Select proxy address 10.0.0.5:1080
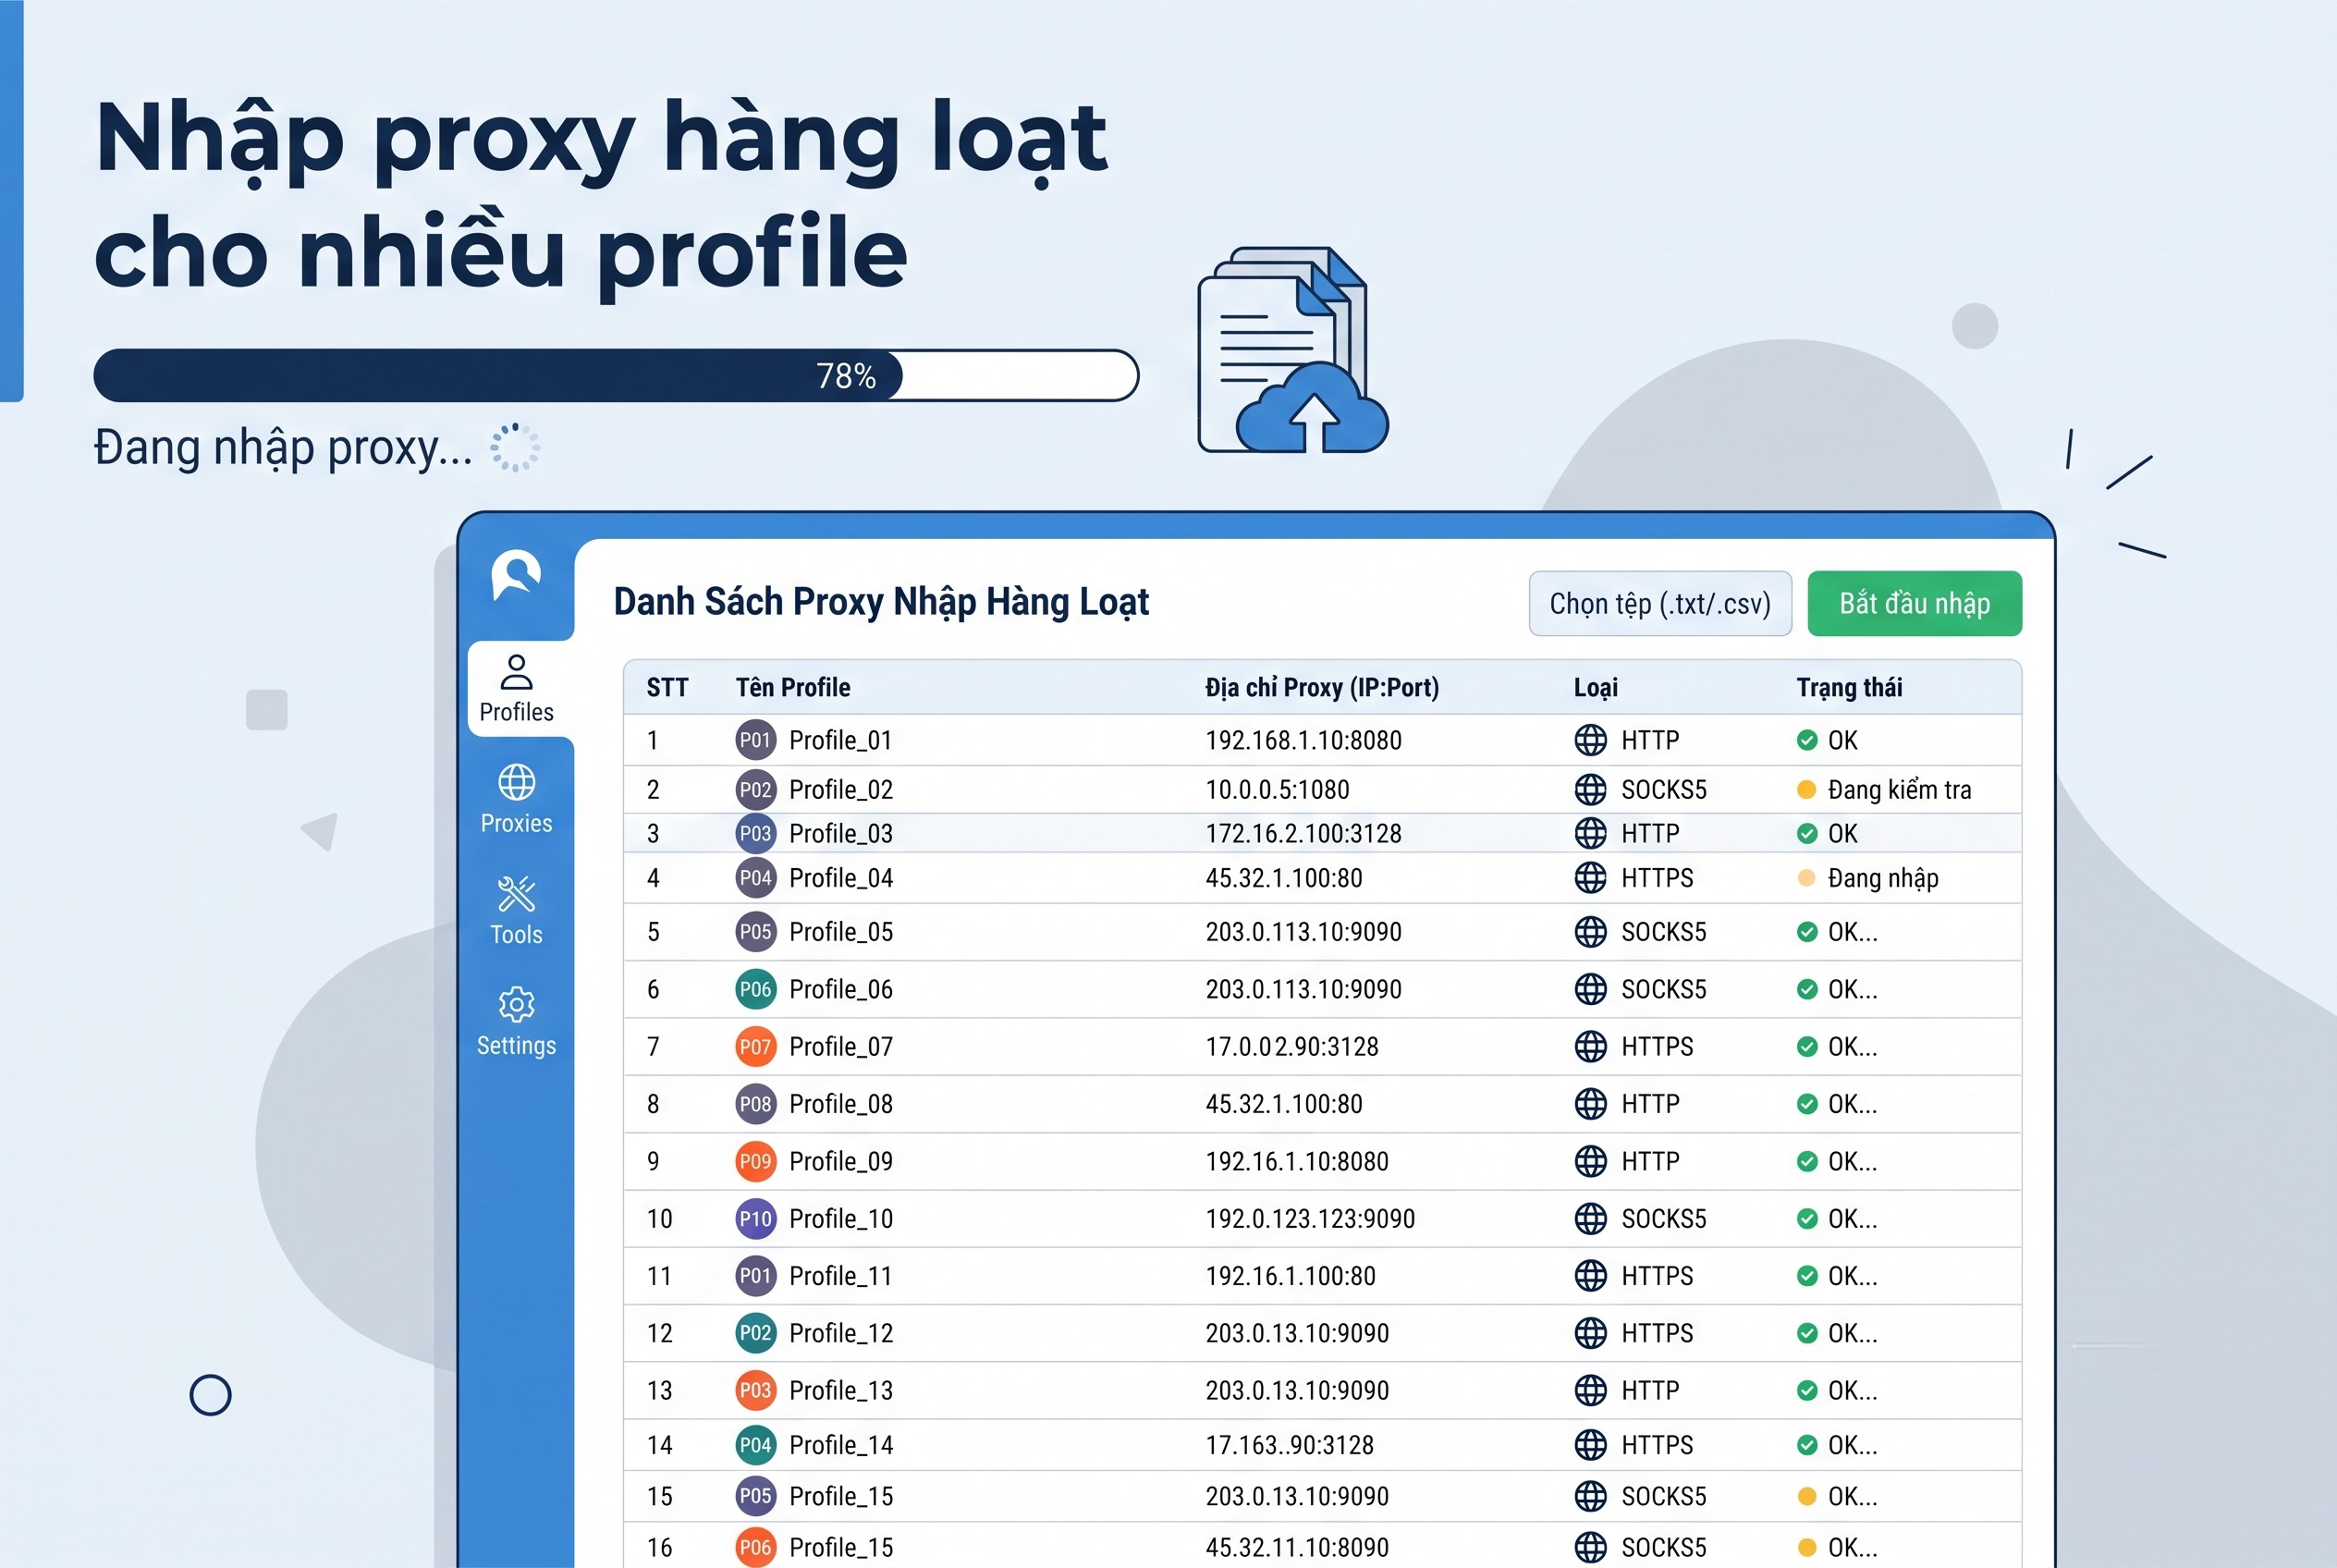2337x1568 pixels. point(1277,790)
